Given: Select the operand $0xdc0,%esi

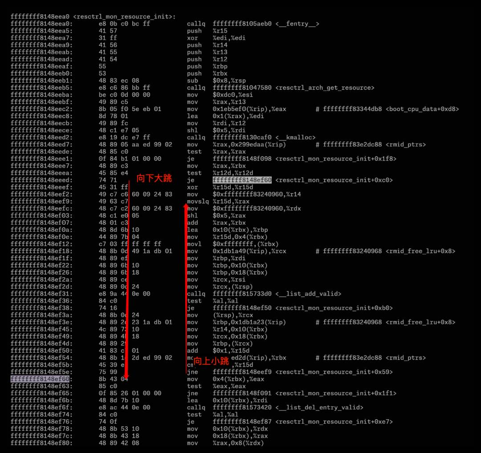Looking at the screenshot, I should (x=233, y=95).
